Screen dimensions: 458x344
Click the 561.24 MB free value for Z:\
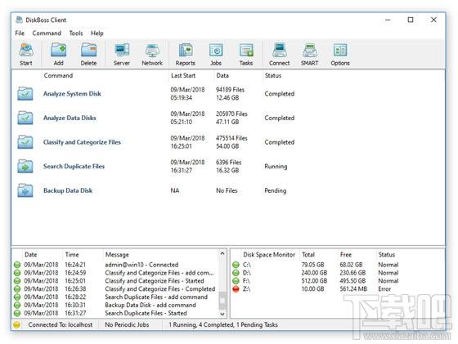(353, 289)
